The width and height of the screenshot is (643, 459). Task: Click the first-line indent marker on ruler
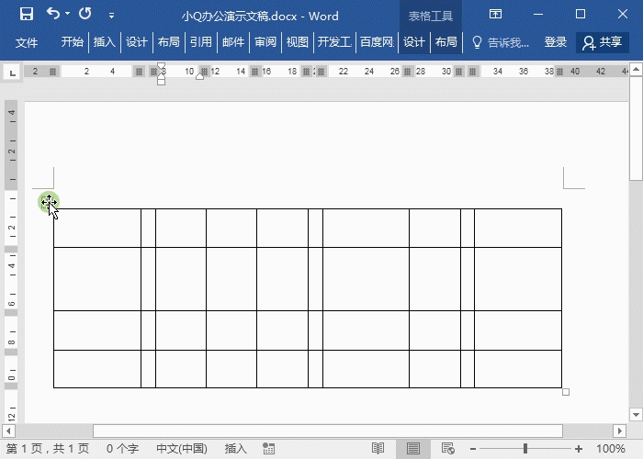pyautogui.click(x=161, y=66)
